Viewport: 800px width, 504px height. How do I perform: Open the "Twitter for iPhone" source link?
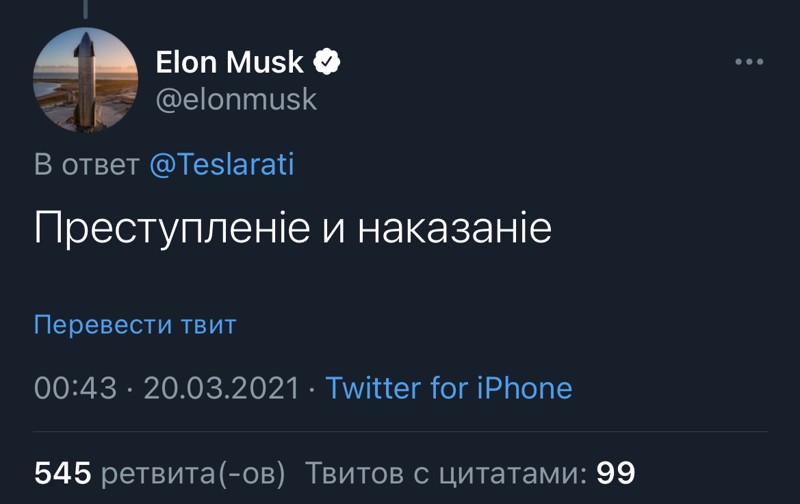pyautogui.click(x=449, y=388)
